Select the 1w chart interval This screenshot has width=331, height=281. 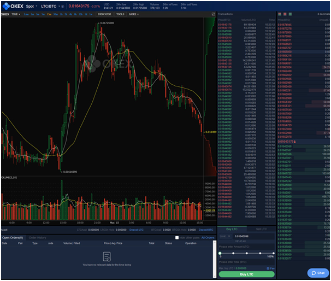coord(91,14)
